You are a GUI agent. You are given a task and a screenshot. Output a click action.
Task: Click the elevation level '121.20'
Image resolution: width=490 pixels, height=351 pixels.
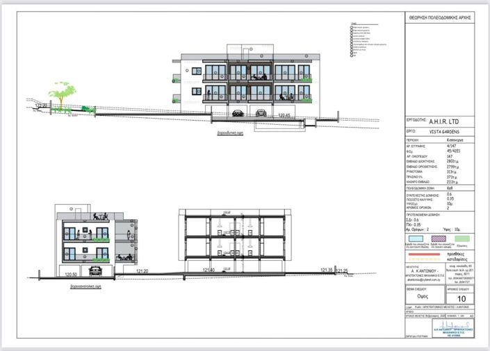click(142, 271)
